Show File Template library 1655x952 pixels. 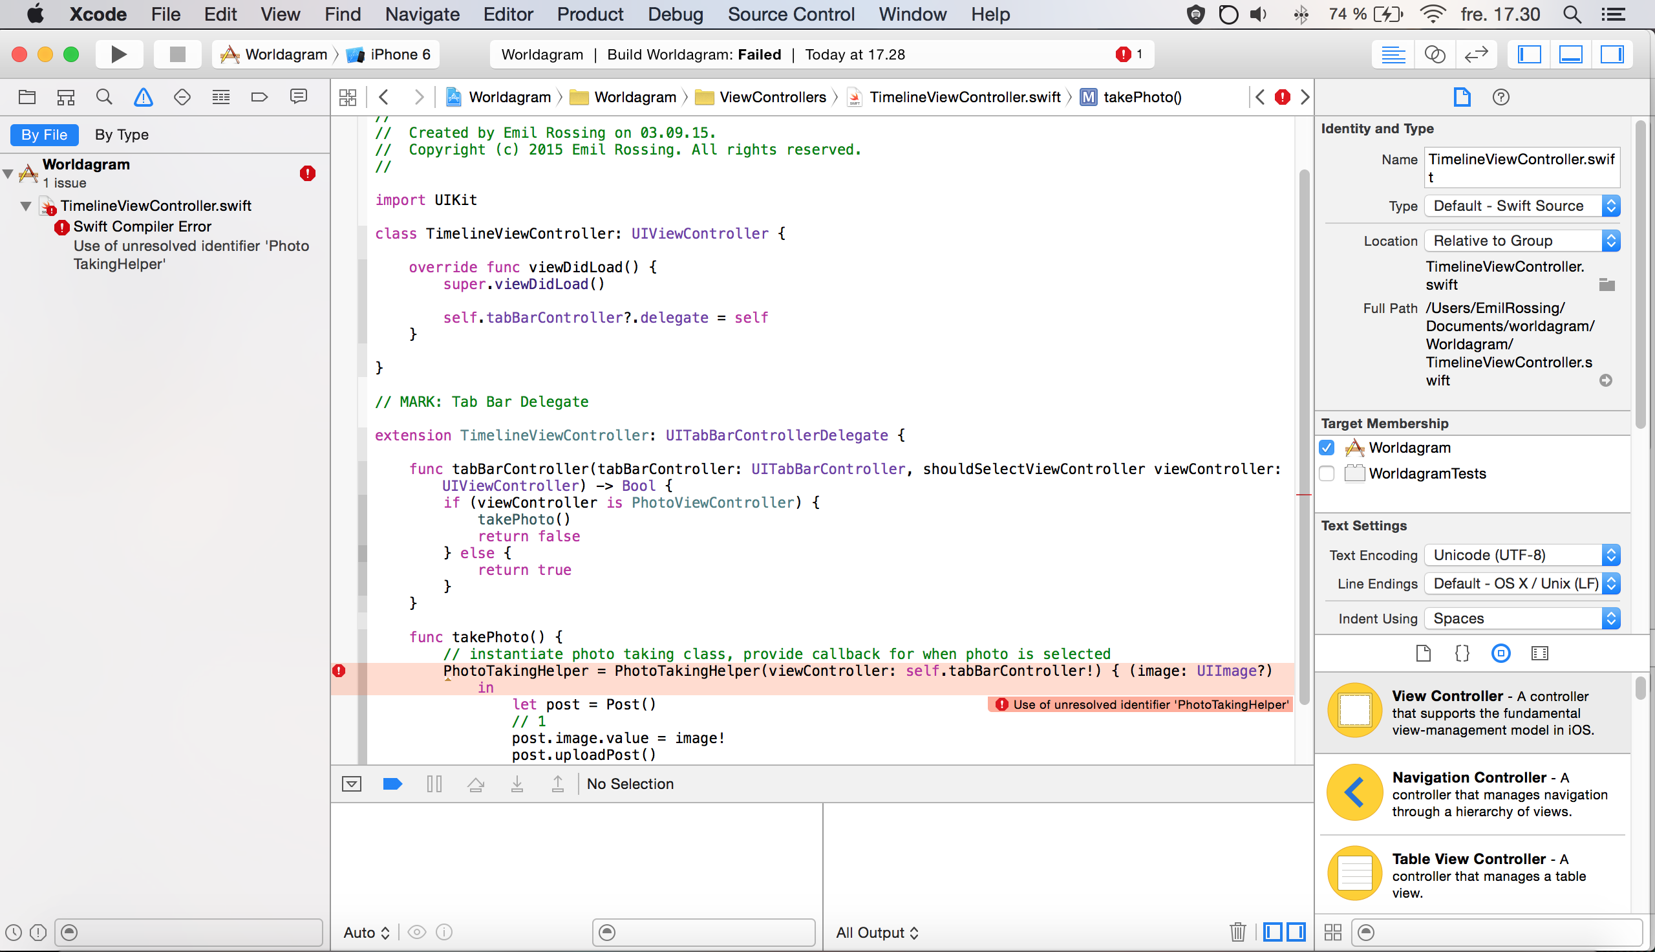(1423, 653)
